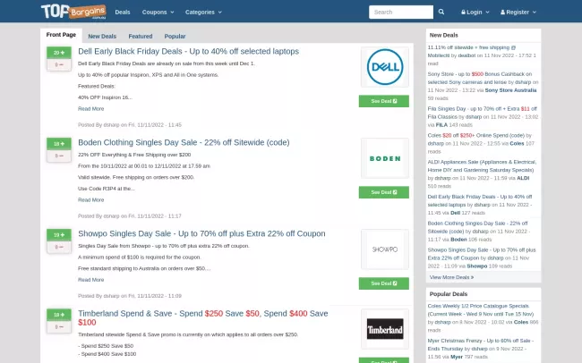
Task: Open the Deals menu item
Action: [x=123, y=13]
